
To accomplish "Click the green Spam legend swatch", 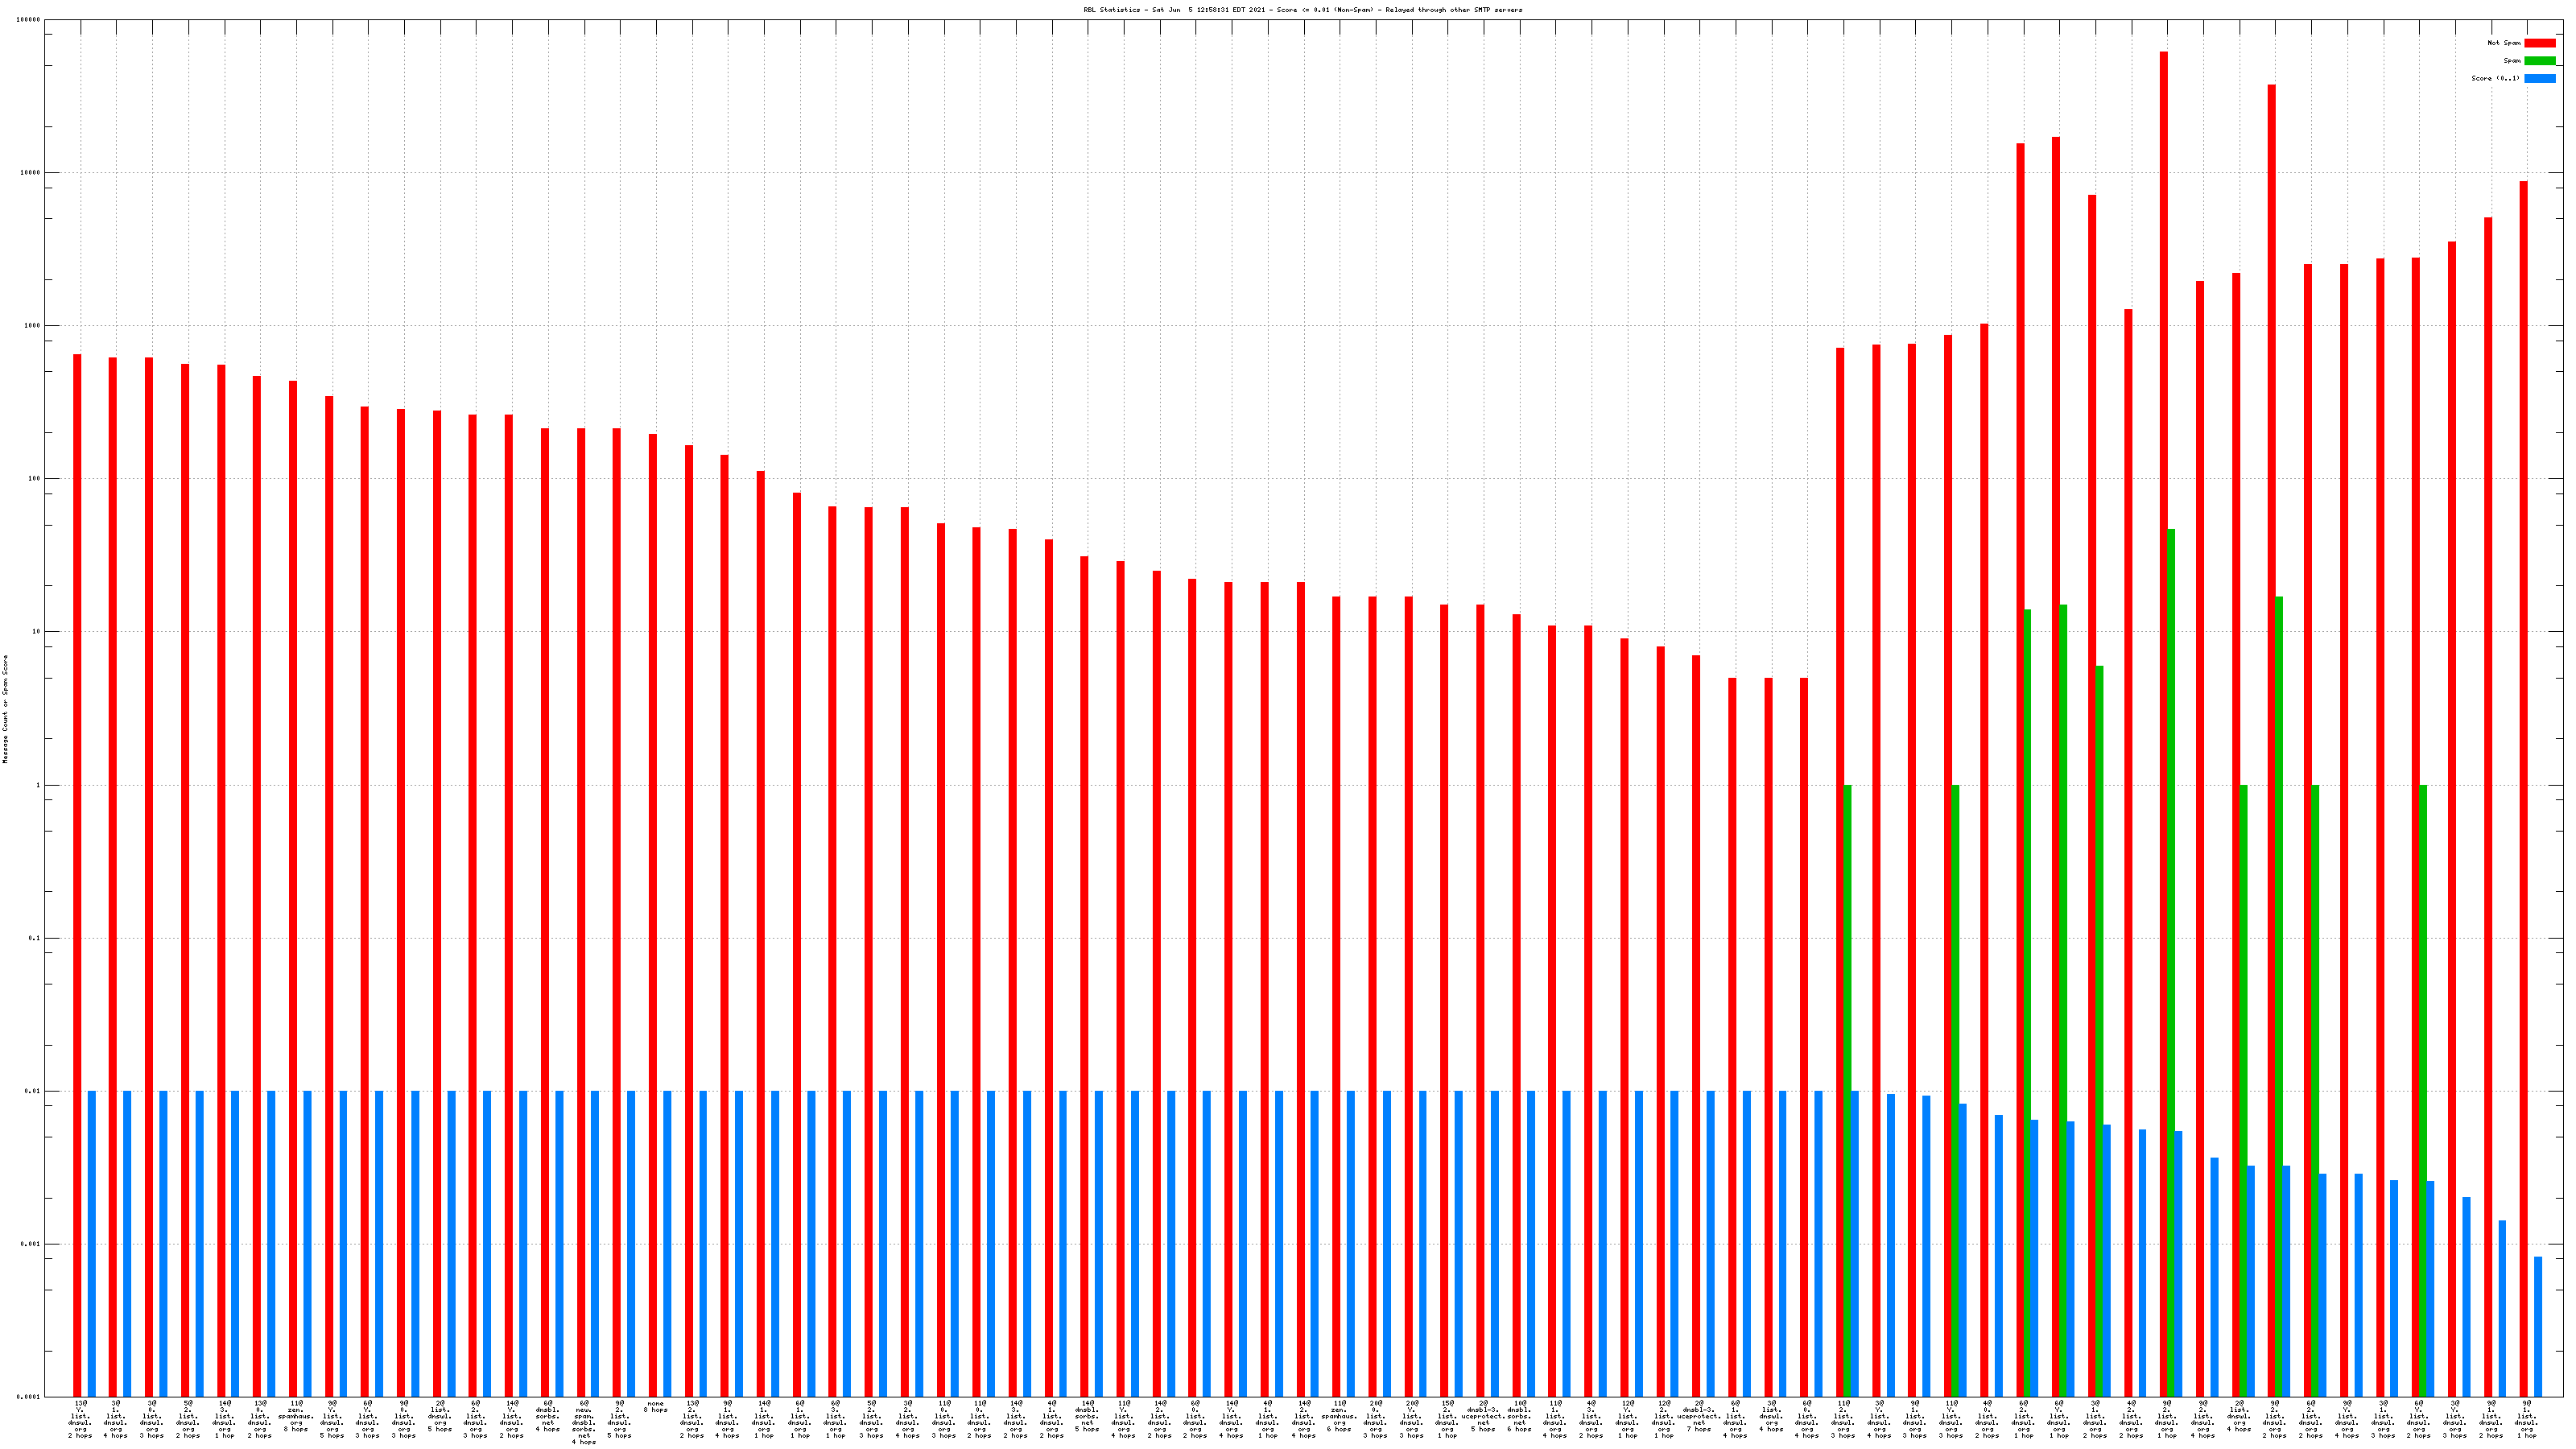I will click(x=2539, y=61).
